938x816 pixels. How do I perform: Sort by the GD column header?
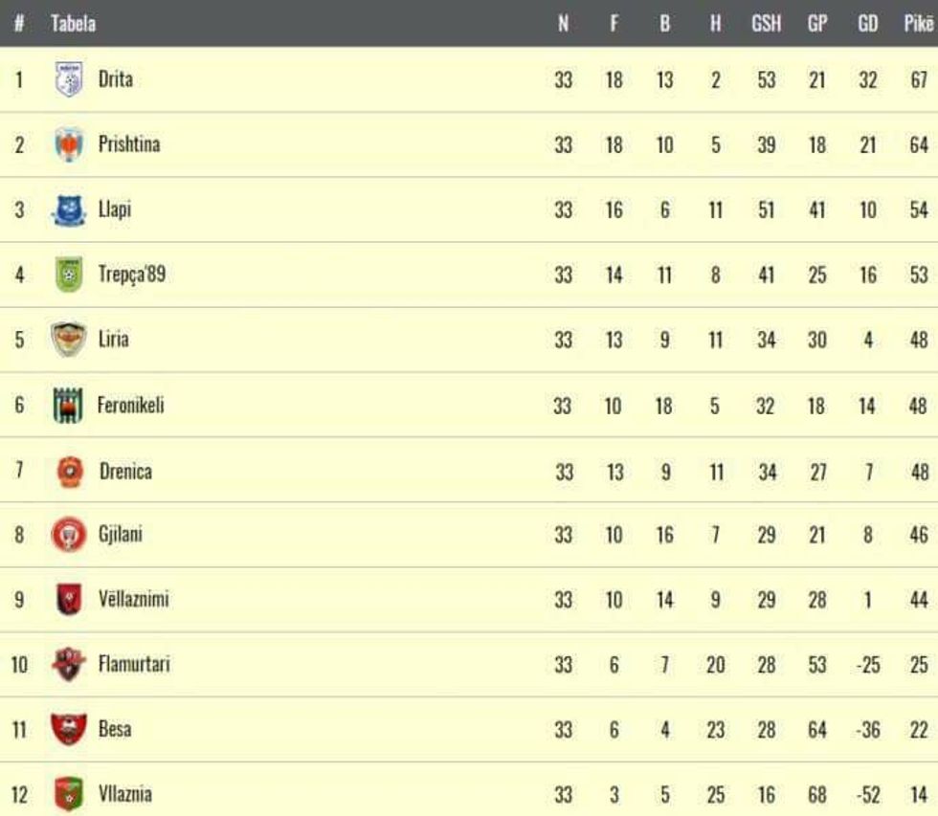click(x=867, y=24)
